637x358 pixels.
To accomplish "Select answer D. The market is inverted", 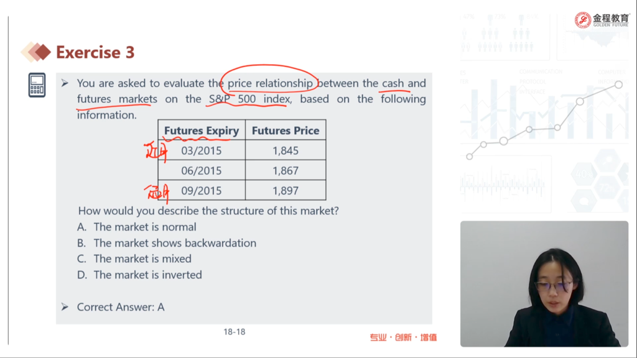I will (140, 275).
